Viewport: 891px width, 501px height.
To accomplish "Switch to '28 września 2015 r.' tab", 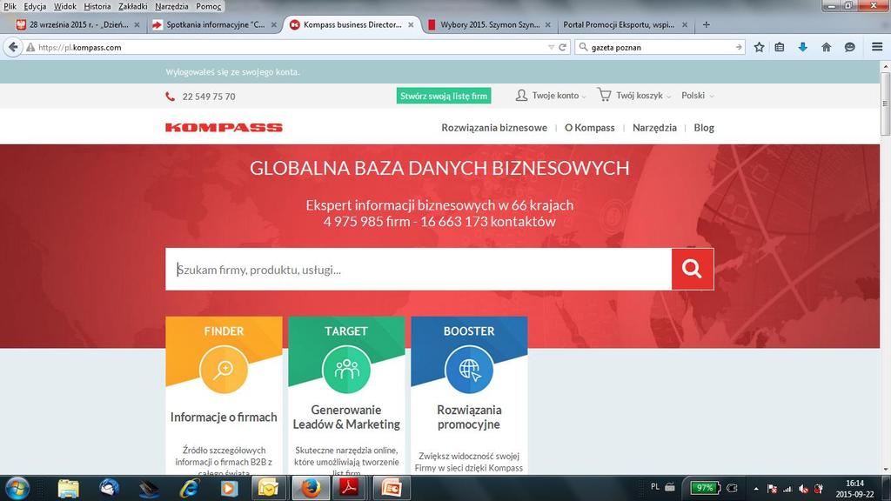I will point(77,25).
